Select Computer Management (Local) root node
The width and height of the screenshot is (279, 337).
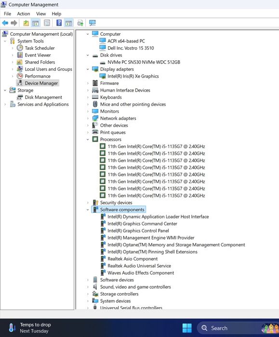point(41,34)
